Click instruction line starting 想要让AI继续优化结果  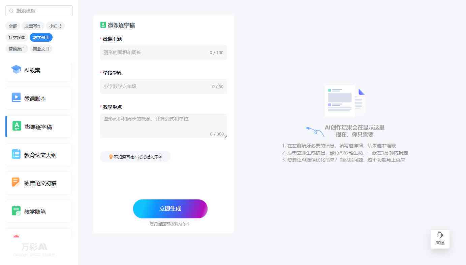344,160
